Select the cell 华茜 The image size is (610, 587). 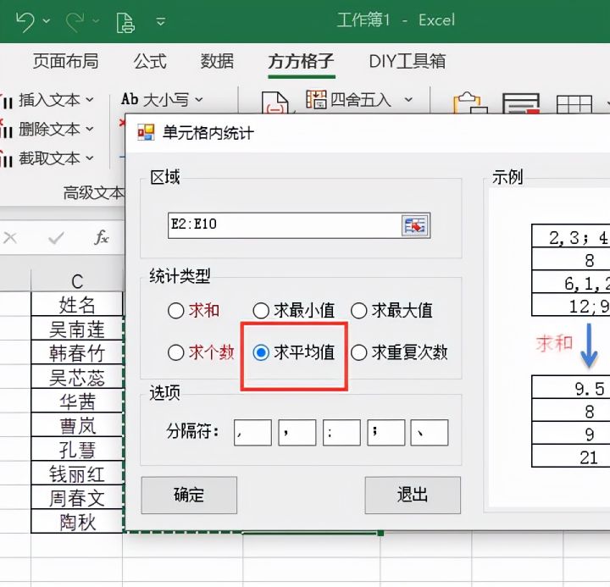(x=77, y=401)
